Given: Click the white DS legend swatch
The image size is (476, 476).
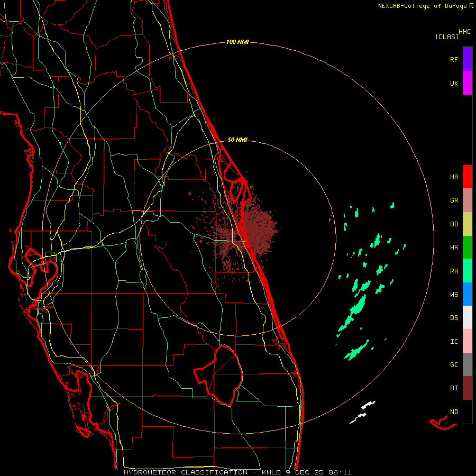Looking at the screenshot, I should [x=467, y=317].
